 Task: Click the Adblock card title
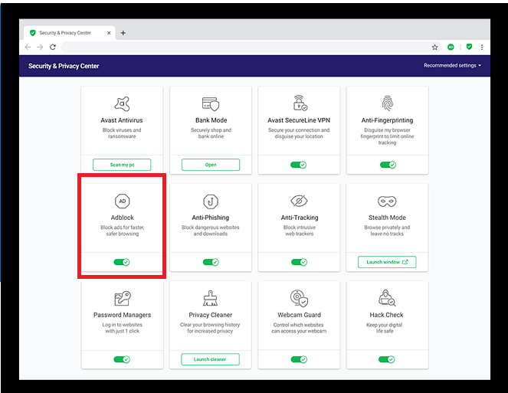[x=122, y=218]
